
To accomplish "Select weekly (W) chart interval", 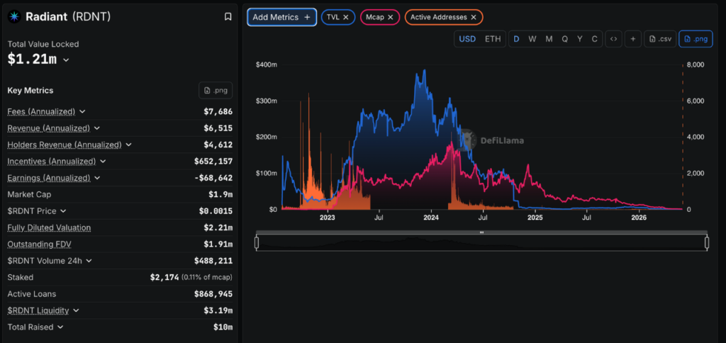I will (x=532, y=39).
